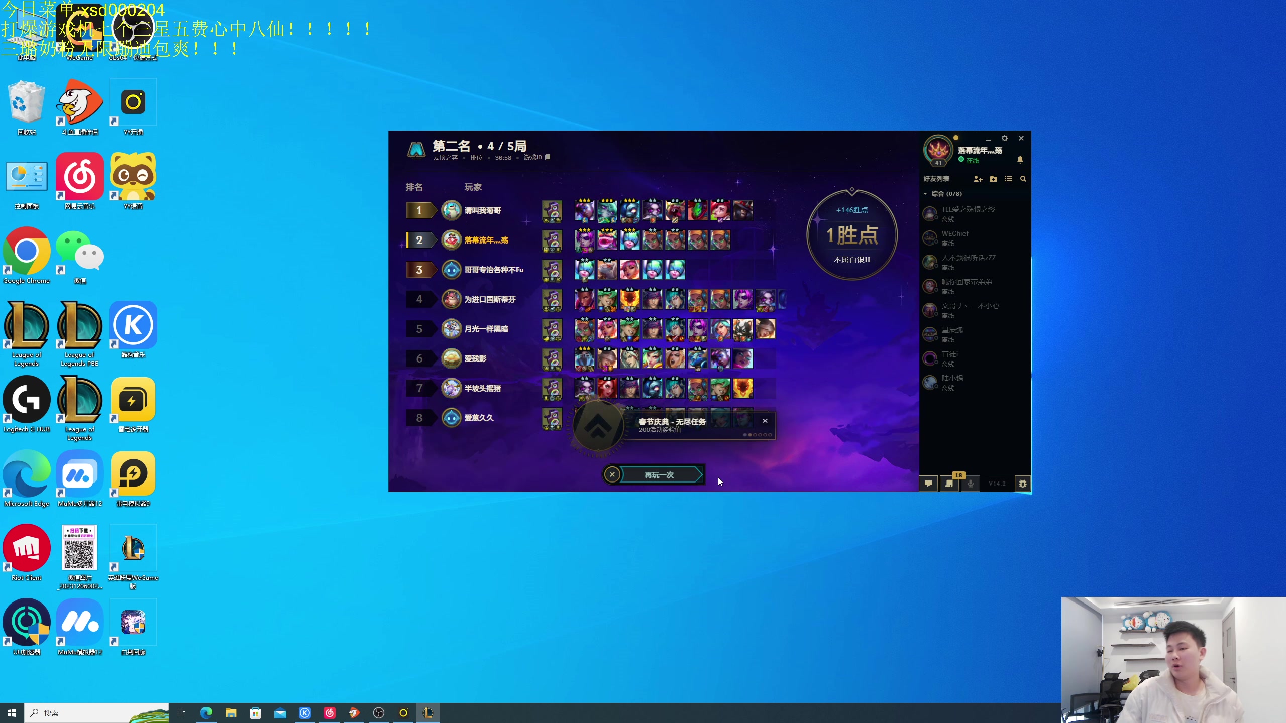Toggle the voice microphone button
Image resolution: width=1286 pixels, height=723 pixels.
click(x=970, y=484)
